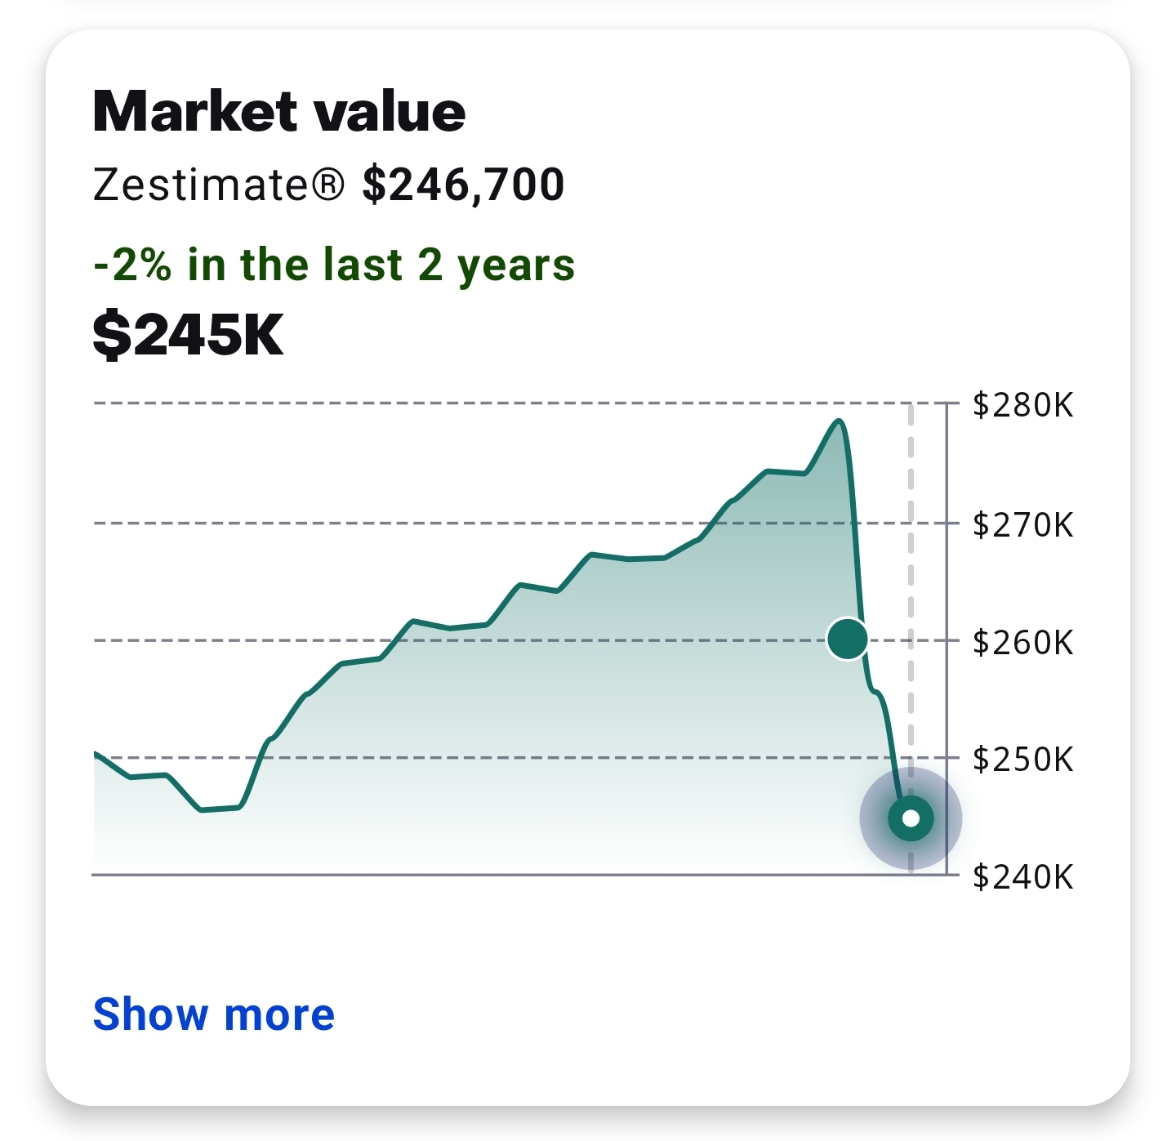The image size is (1176, 1141).
Task: Click the peak of the chart line
Action: pyautogui.click(x=839, y=421)
